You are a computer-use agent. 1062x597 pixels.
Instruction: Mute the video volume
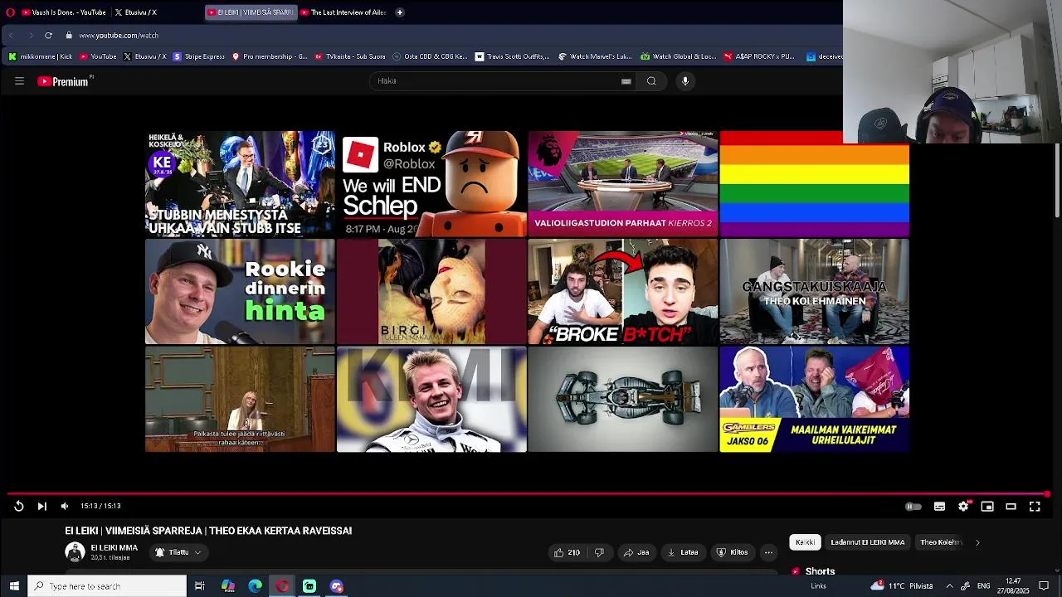coord(64,506)
